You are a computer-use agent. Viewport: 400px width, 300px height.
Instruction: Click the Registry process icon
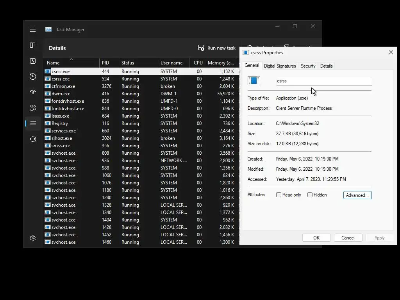pyautogui.click(x=47, y=123)
